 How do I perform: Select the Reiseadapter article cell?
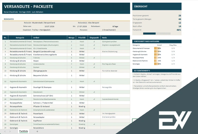click(49, 117)
